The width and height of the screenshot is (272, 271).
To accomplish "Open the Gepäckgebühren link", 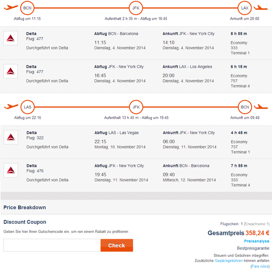I will (x=229, y=260).
